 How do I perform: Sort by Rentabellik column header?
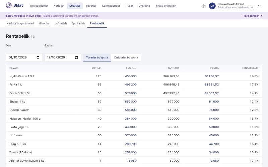(250, 68)
